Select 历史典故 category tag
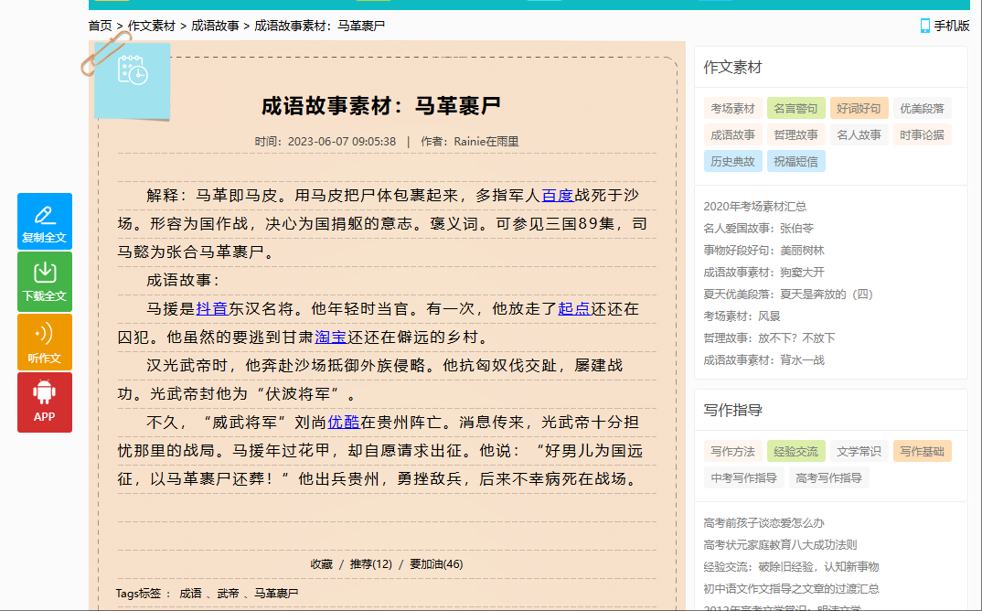982x611 pixels. [732, 161]
